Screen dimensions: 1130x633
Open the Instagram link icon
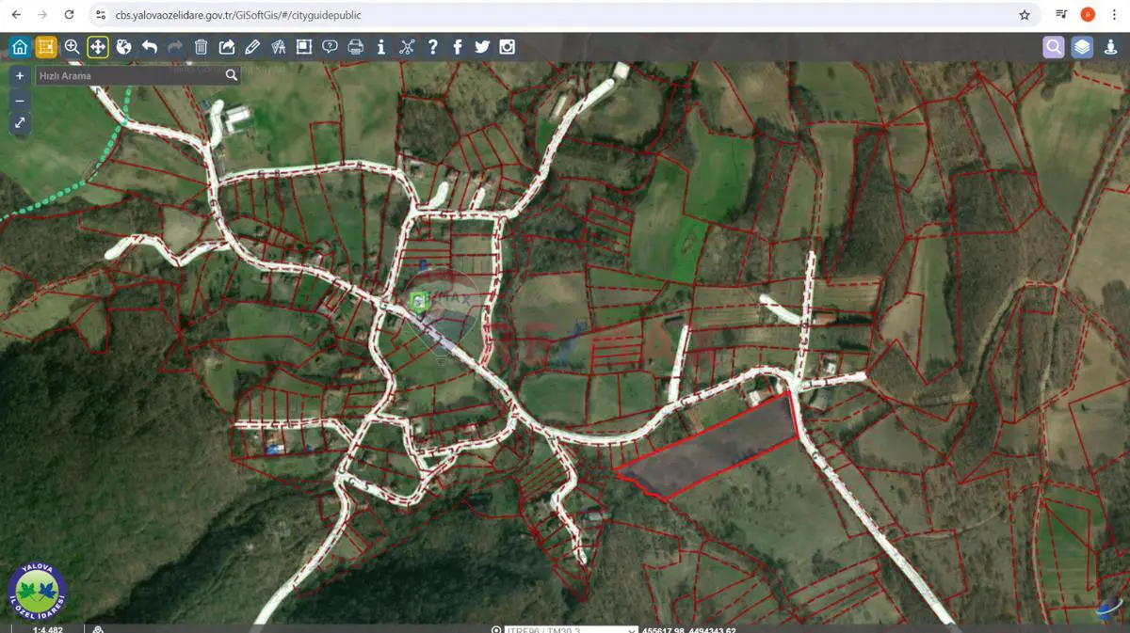coord(508,47)
